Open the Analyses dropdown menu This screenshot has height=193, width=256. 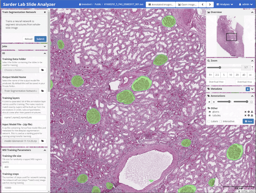coord(225,4)
